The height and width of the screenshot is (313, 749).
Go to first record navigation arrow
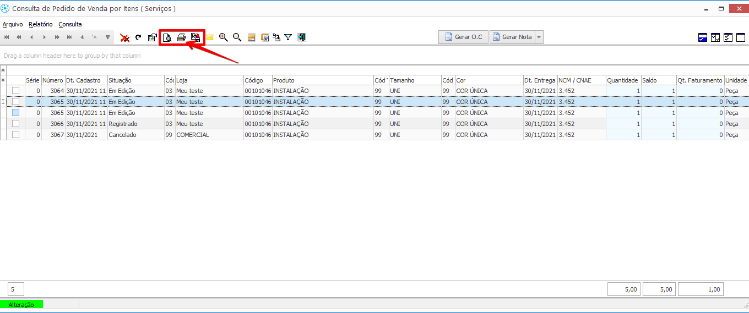click(x=7, y=37)
